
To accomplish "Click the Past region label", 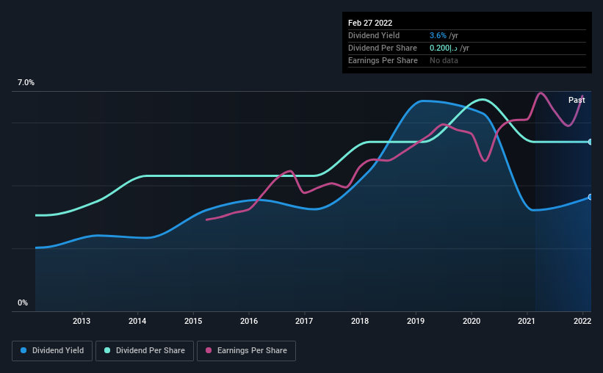I will [x=577, y=100].
